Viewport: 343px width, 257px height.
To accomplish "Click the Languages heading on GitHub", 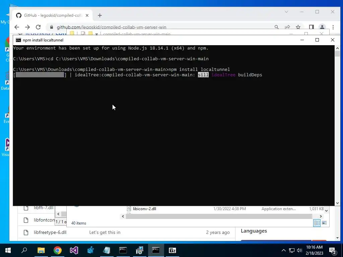I will (254, 231).
